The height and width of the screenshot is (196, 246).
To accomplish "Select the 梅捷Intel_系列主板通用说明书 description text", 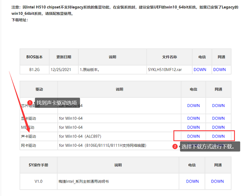I will pyautogui.click(x=84, y=181).
